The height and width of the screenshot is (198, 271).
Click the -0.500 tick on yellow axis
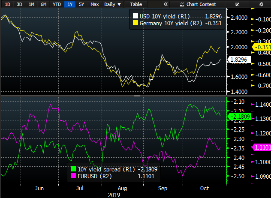click(x=263, y=64)
